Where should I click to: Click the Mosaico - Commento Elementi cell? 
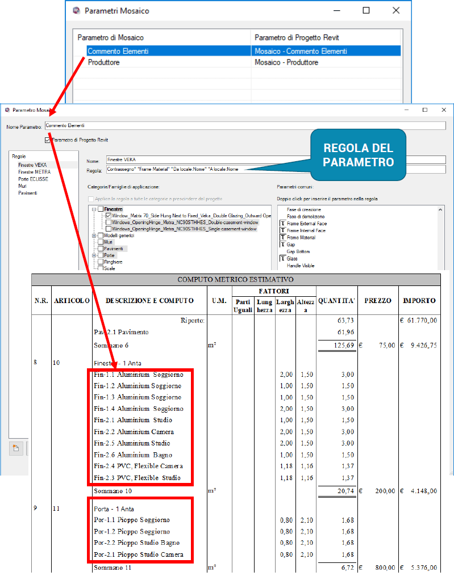point(326,51)
